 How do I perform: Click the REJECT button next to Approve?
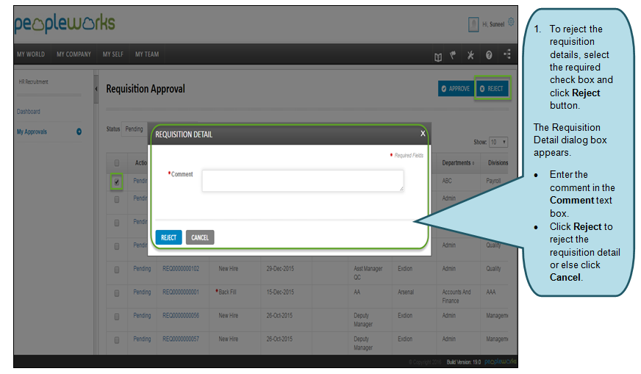coord(493,89)
